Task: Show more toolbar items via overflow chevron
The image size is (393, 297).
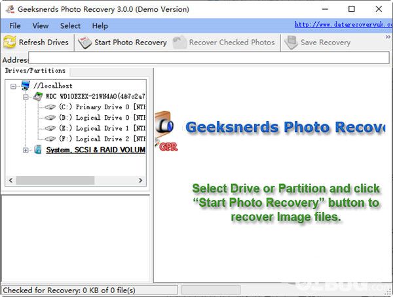Action: [388, 37]
